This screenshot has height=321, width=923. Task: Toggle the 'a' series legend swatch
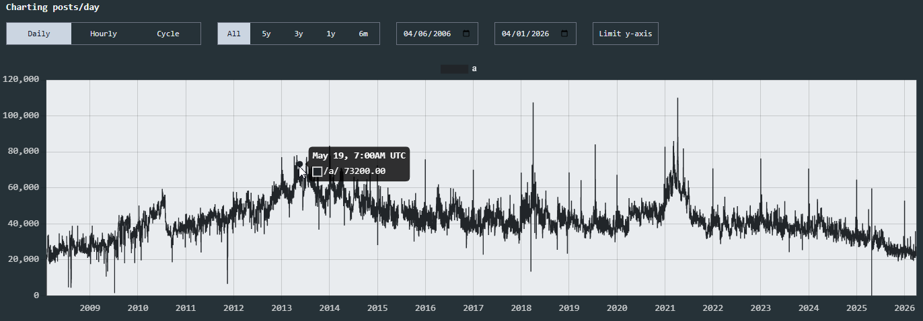454,68
